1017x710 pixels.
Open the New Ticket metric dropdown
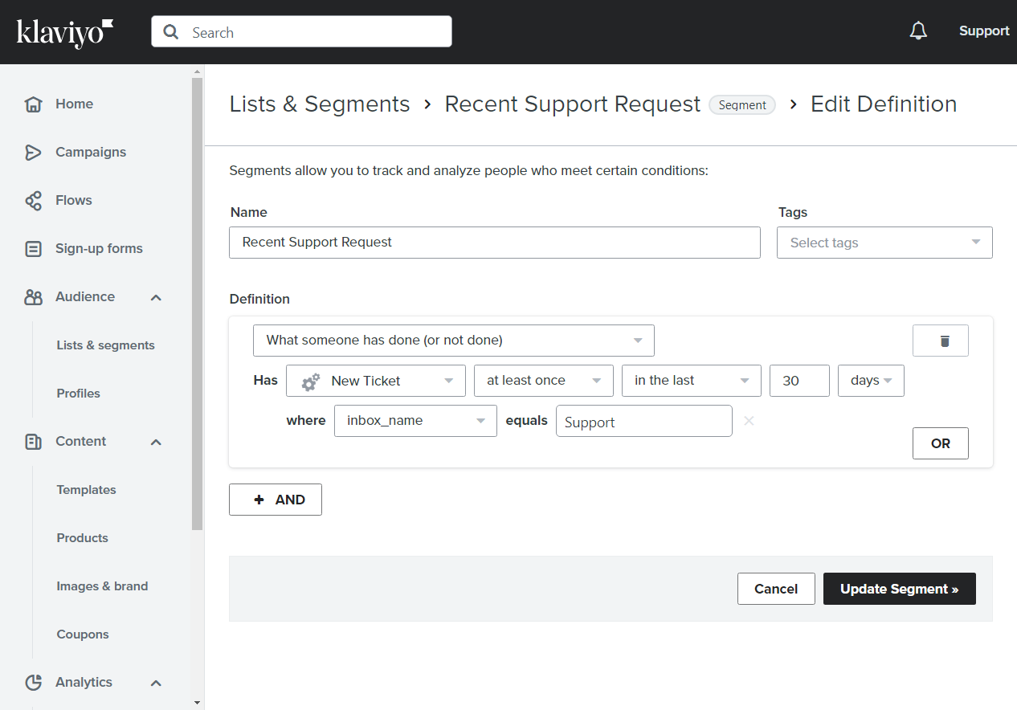click(375, 381)
